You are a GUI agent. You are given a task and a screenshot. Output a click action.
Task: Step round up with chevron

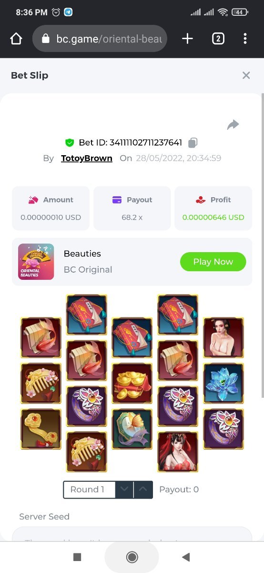[x=143, y=489]
